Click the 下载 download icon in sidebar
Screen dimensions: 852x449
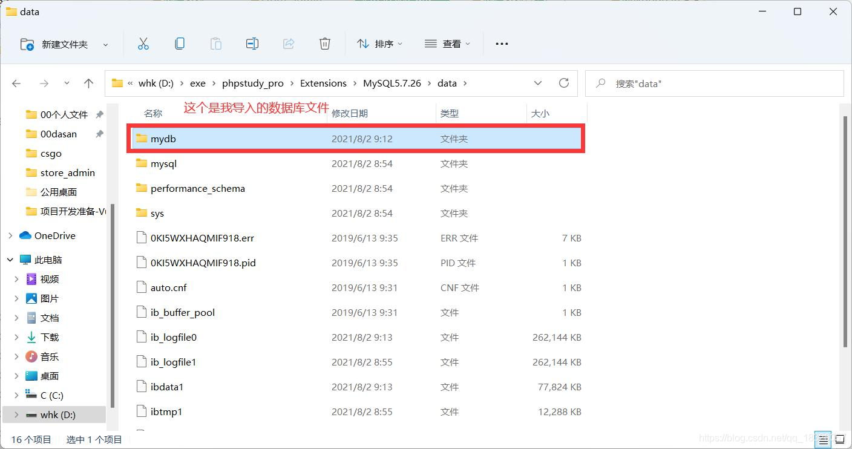(x=31, y=337)
